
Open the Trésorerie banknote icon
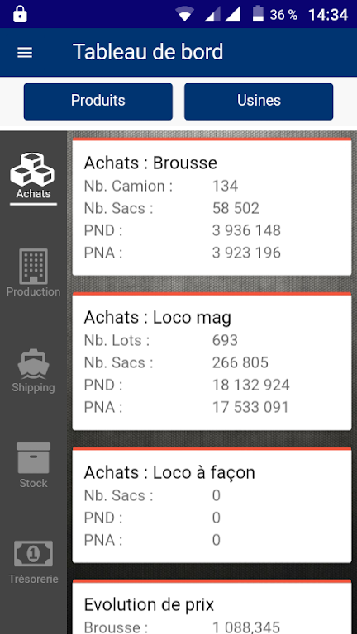(x=33, y=554)
